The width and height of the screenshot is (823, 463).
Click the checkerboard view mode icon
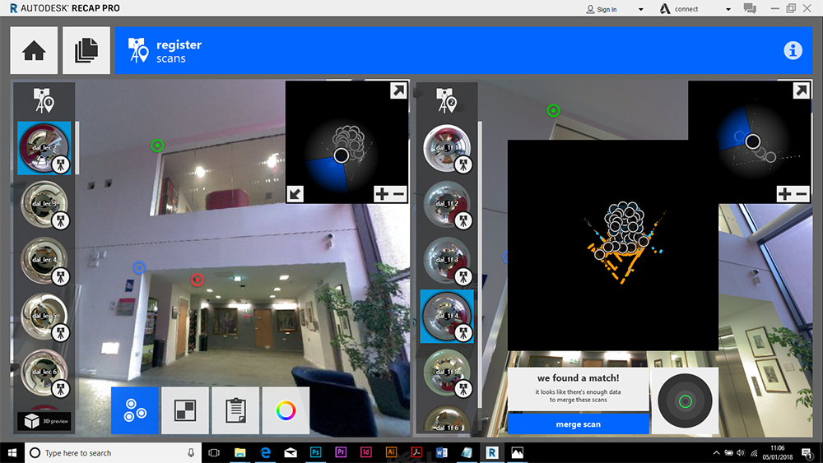tap(185, 410)
